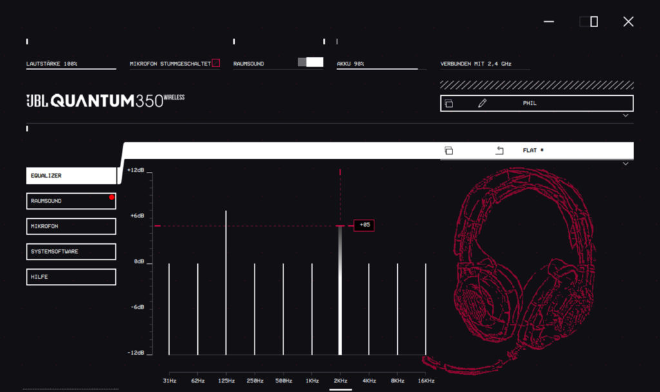
Task: Open the PHIL profile selector box
Action: click(537, 104)
